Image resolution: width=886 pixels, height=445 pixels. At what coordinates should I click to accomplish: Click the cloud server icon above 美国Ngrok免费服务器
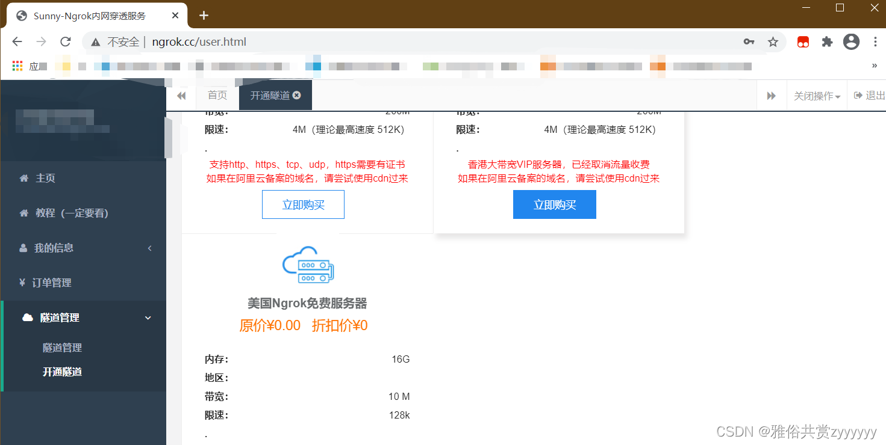(308, 265)
